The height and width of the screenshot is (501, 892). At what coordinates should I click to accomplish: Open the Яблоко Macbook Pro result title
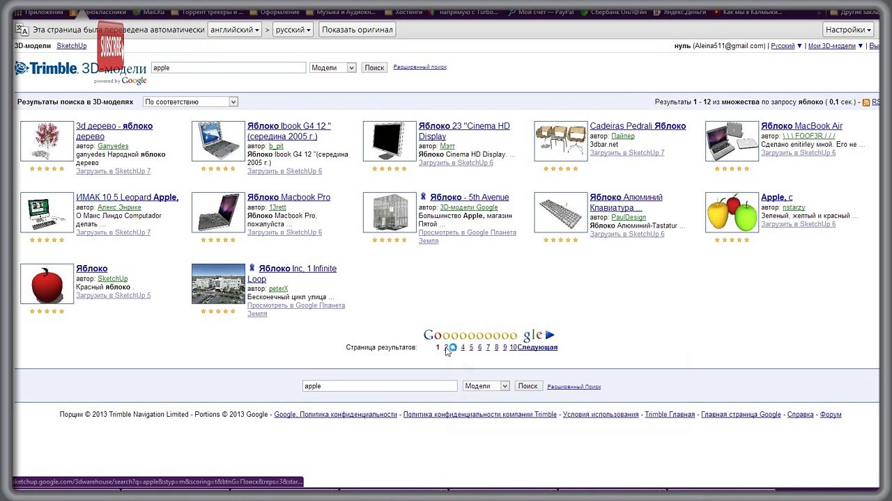(289, 197)
